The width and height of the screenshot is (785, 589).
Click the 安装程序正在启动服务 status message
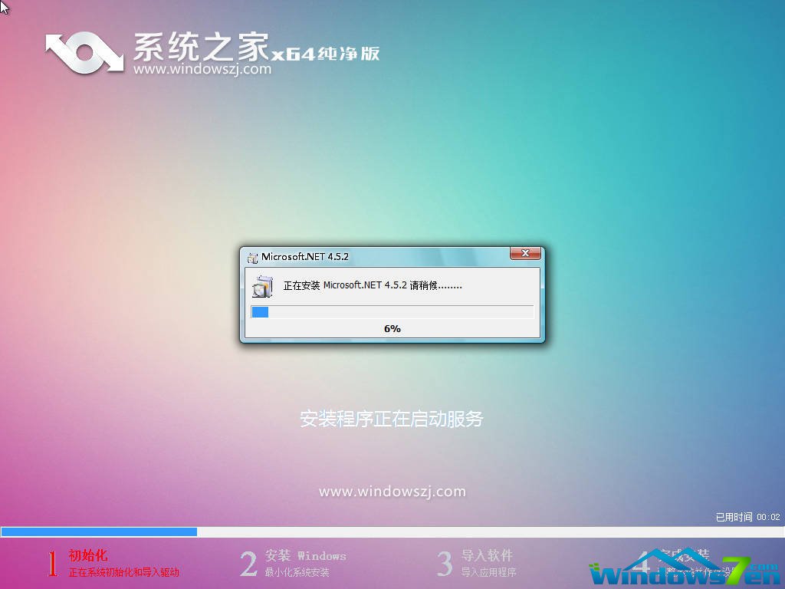392,419
